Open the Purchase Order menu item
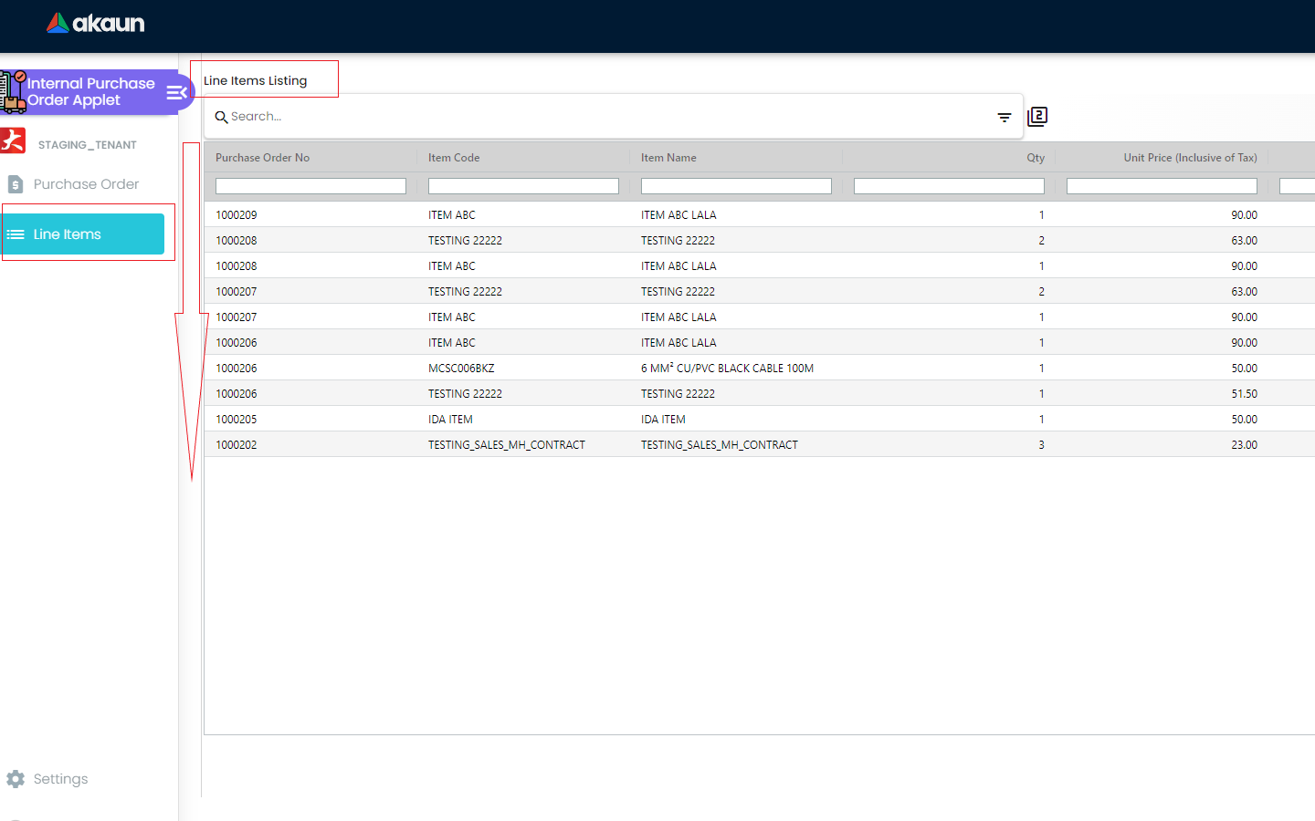 pos(86,184)
